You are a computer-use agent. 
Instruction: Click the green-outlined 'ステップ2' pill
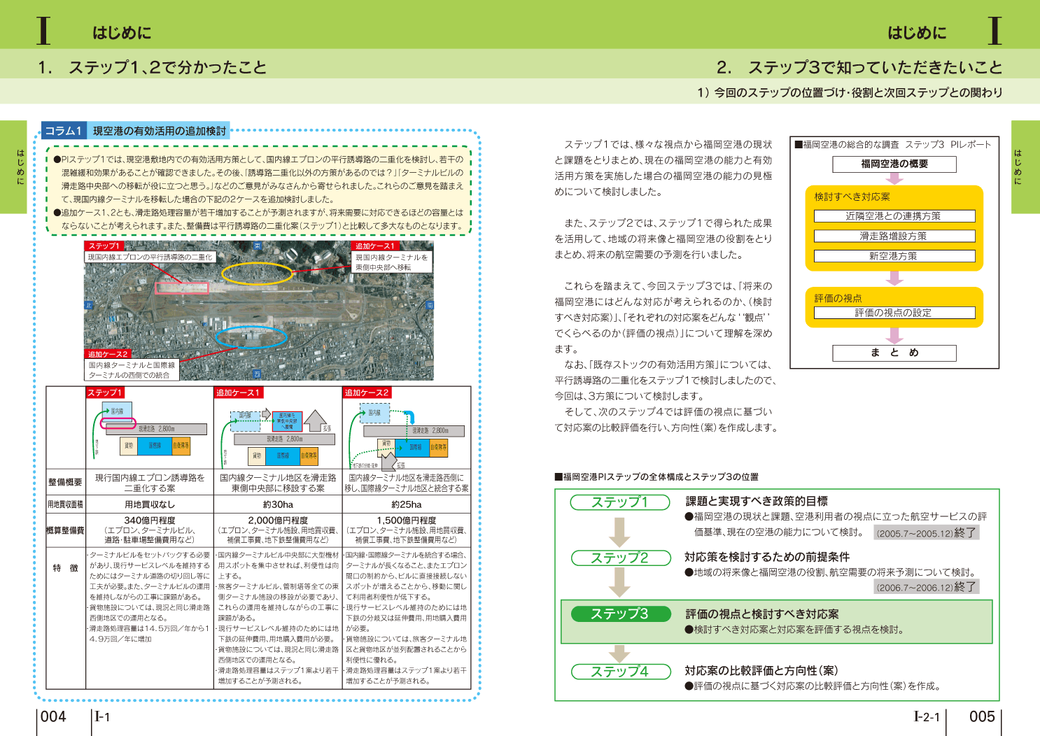coord(620,558)
